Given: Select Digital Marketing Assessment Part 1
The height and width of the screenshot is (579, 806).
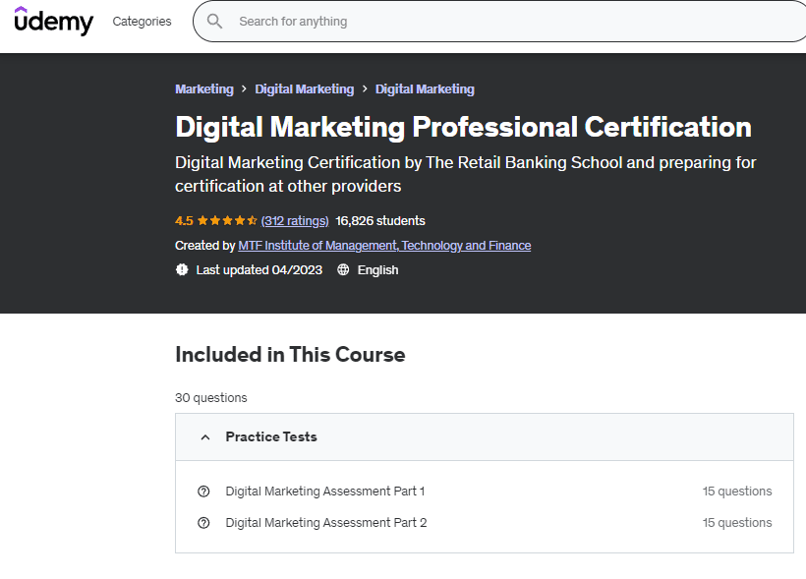Looking at the screenshot, I should pos(324,492).
